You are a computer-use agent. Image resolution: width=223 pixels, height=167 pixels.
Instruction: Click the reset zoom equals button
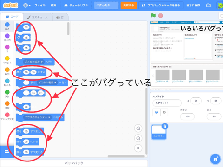tap(138, 148)
